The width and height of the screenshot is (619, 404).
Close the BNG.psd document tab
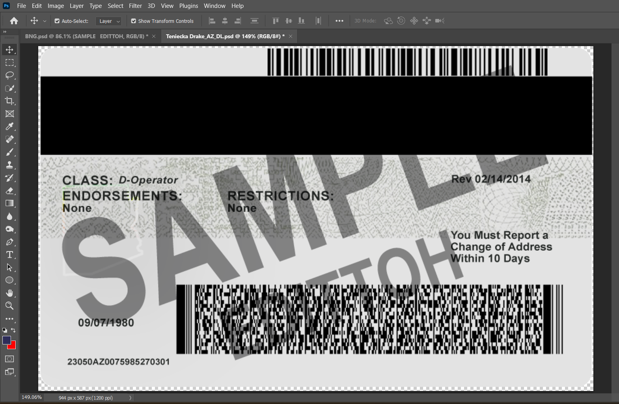click(x=154, y=36)
